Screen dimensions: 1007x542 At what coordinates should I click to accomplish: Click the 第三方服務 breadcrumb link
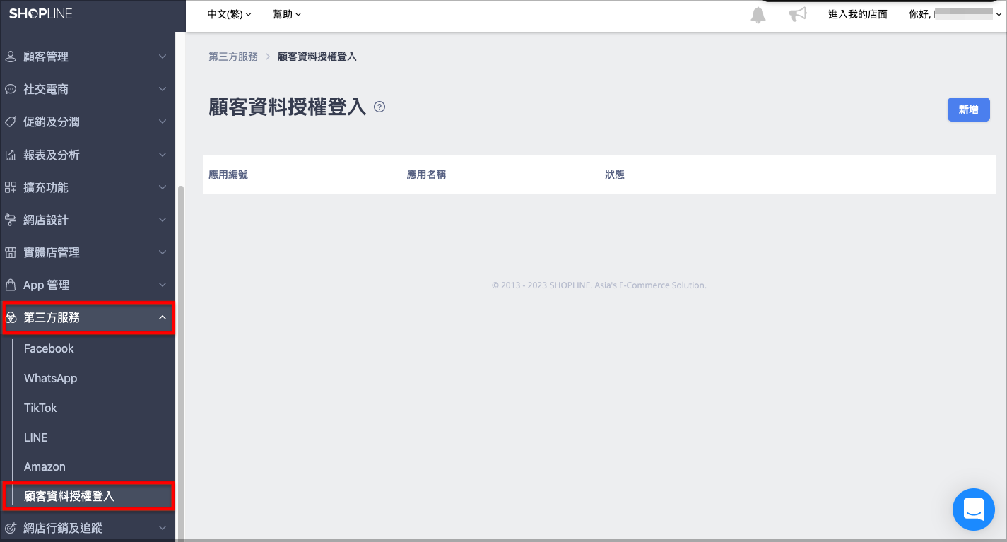pos(233,57)
